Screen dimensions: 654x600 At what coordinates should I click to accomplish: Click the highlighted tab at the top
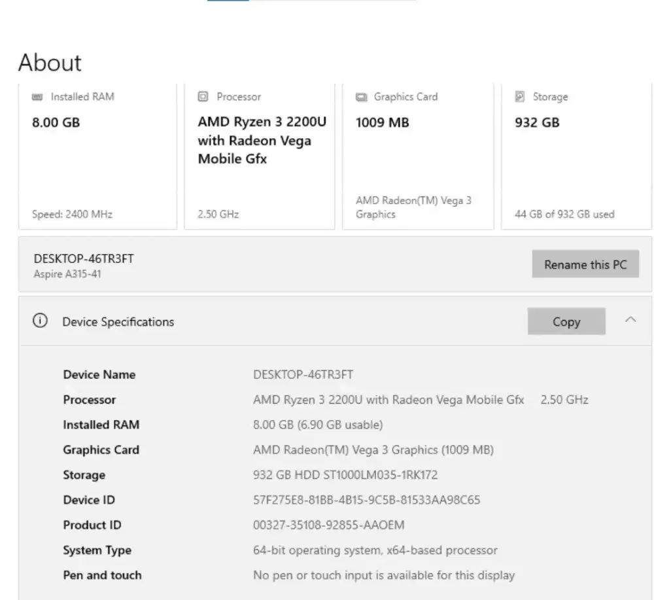click(228, 1)
